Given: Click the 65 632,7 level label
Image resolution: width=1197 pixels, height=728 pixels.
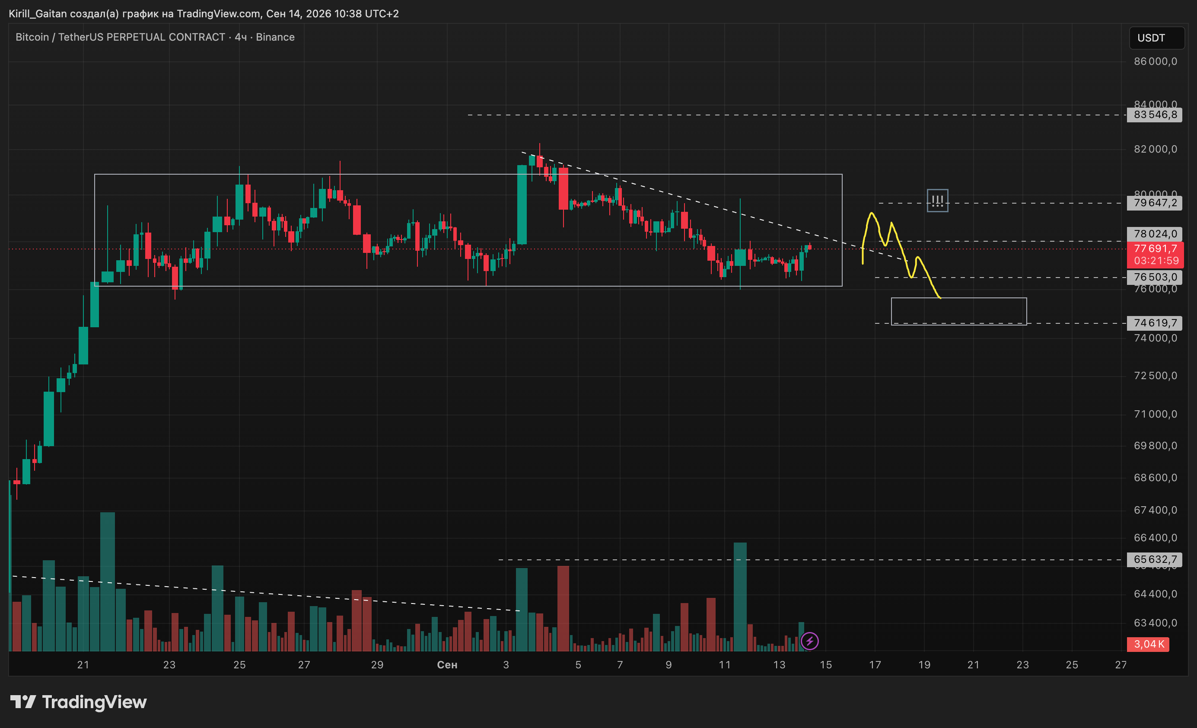Looking at the screenshot, I should pos(1154,559).
